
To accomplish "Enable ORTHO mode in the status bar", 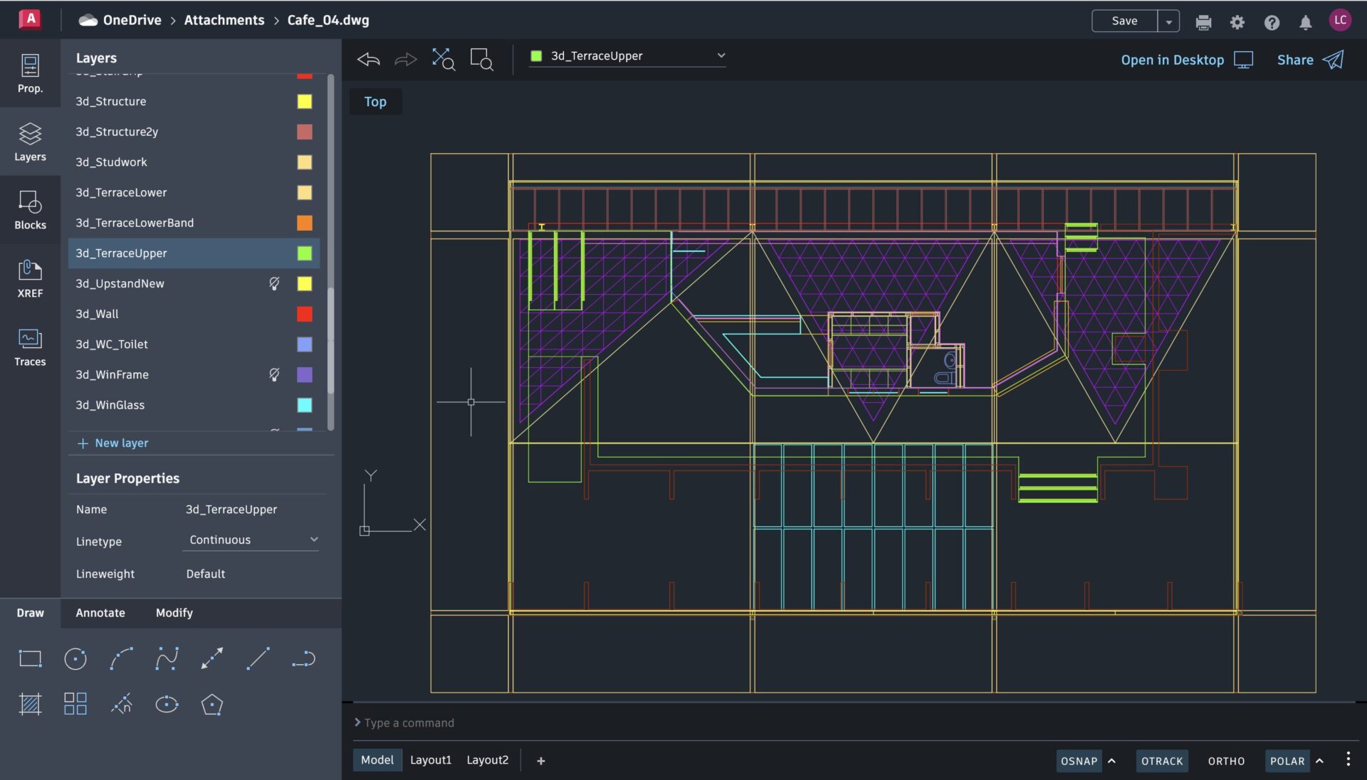I will coord(1226,761).
